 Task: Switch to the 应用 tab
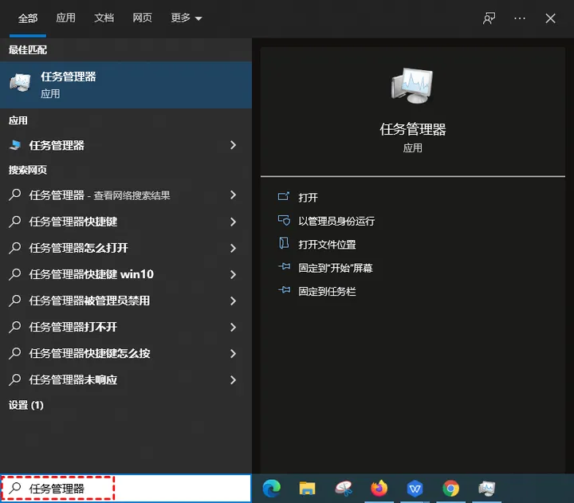click(66, 18)
